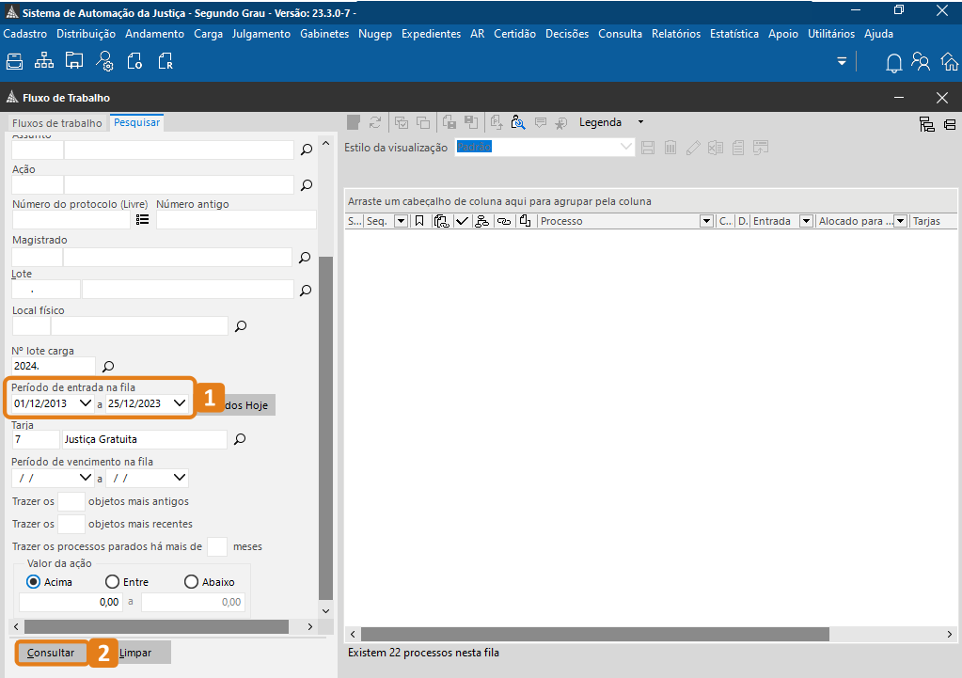The width and height of the screenshot is (962, 678).
Task: Click the users icon beside the bell
Action: point(921,61)
